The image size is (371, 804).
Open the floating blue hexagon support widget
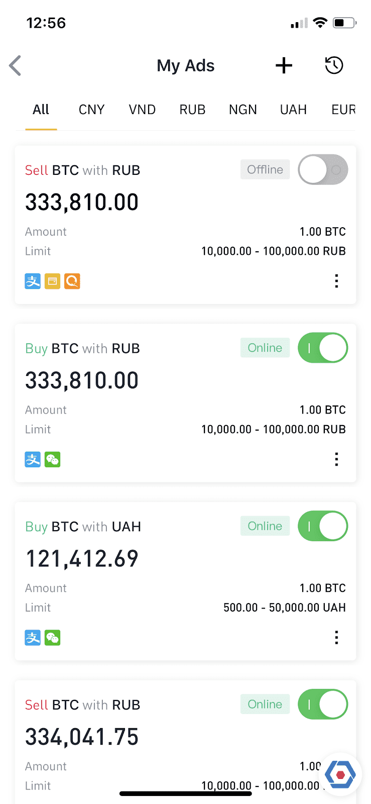(340, 774)
